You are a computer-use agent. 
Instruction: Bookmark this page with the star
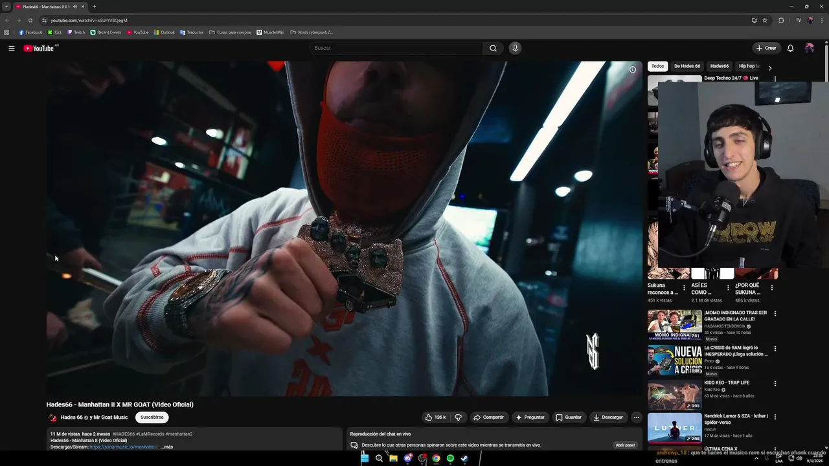[765, 20]
